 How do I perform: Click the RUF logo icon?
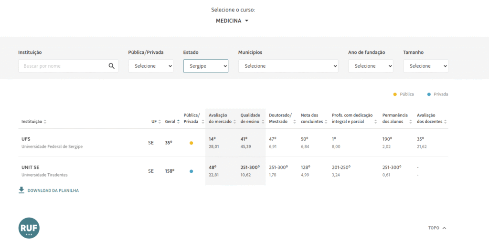(x=29, y=228)
